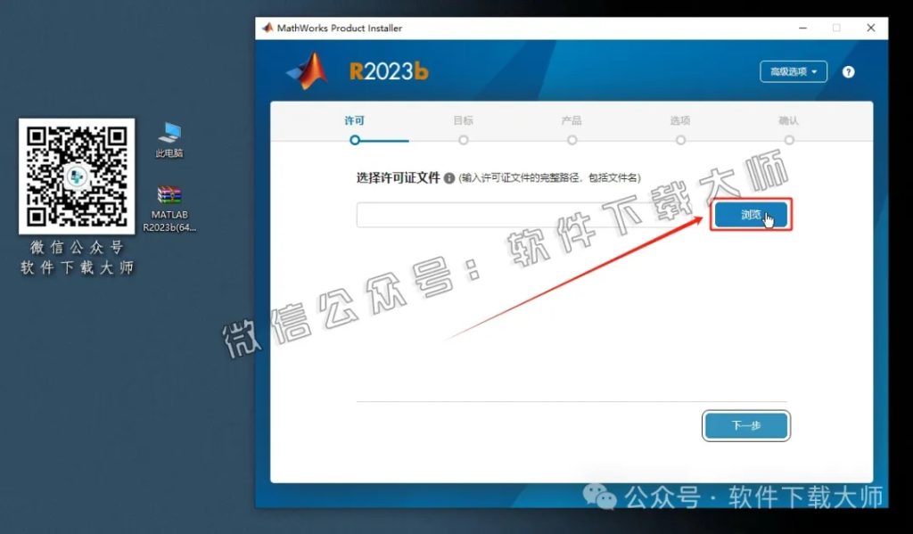913x534 pixels.
Task: Select the 产品 step circle
Action: click(x=572, y=141)
